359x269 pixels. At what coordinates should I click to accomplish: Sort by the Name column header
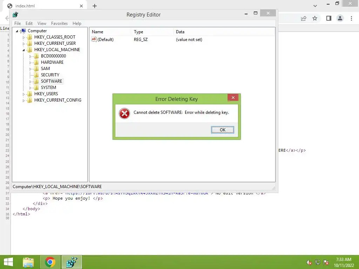coord(110,32)
